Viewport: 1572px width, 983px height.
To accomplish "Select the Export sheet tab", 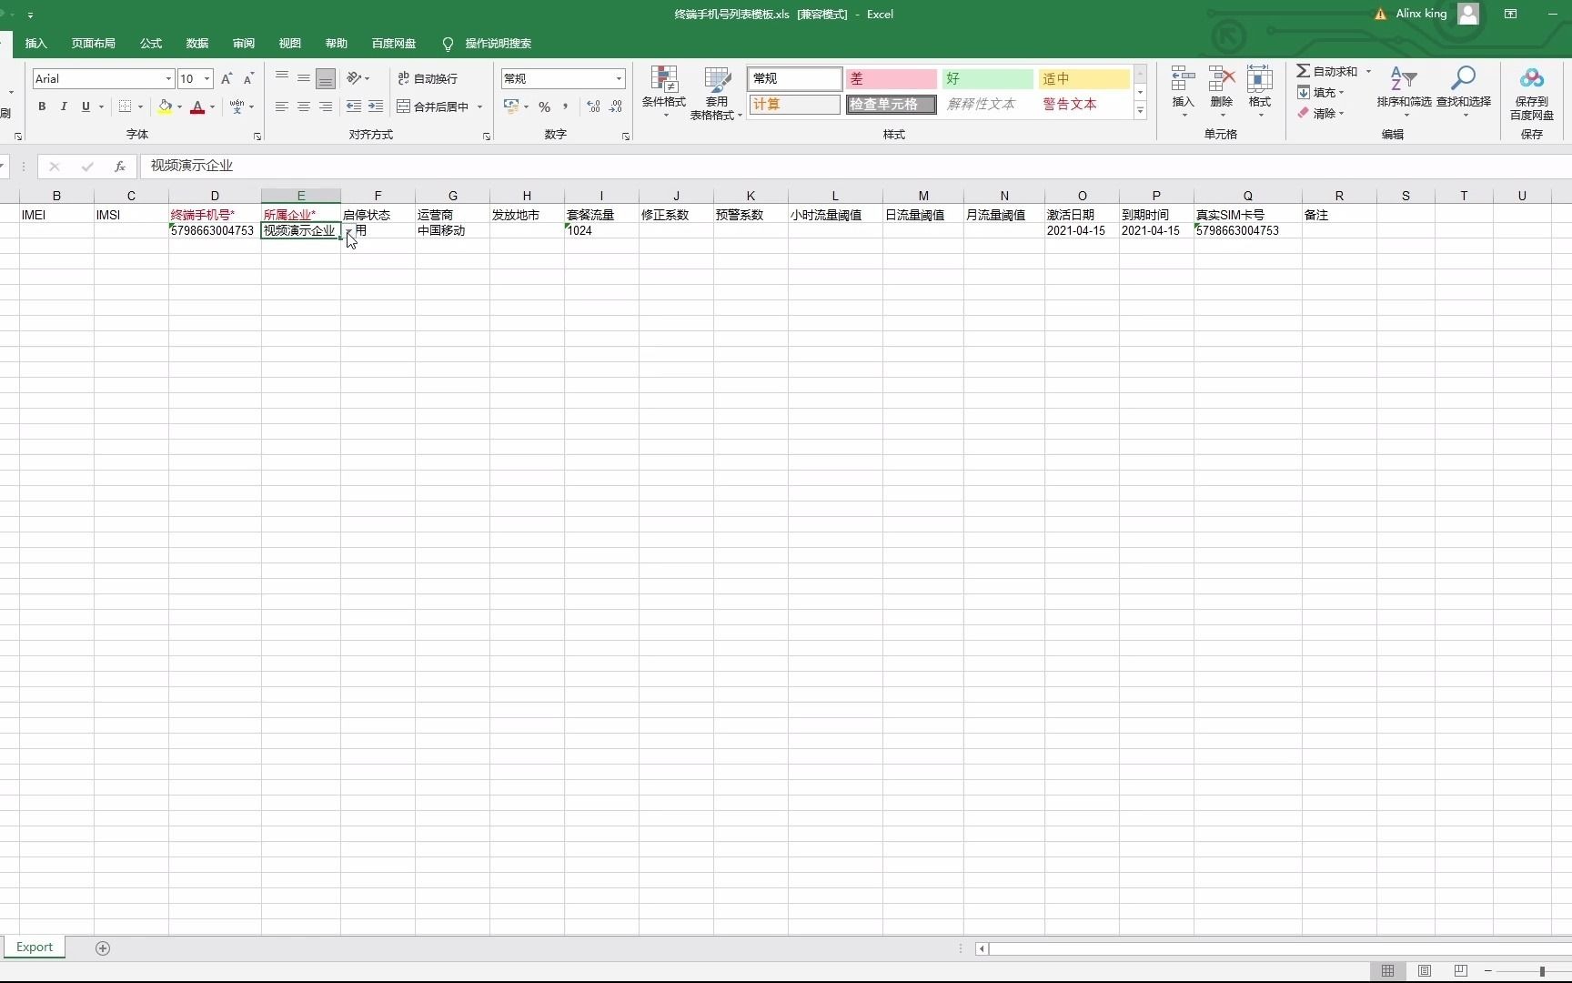I will point(35,948).
